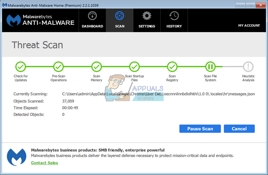Close the Malwarebytes window
The height and width of the screenshot is (175, 268).
260,5
